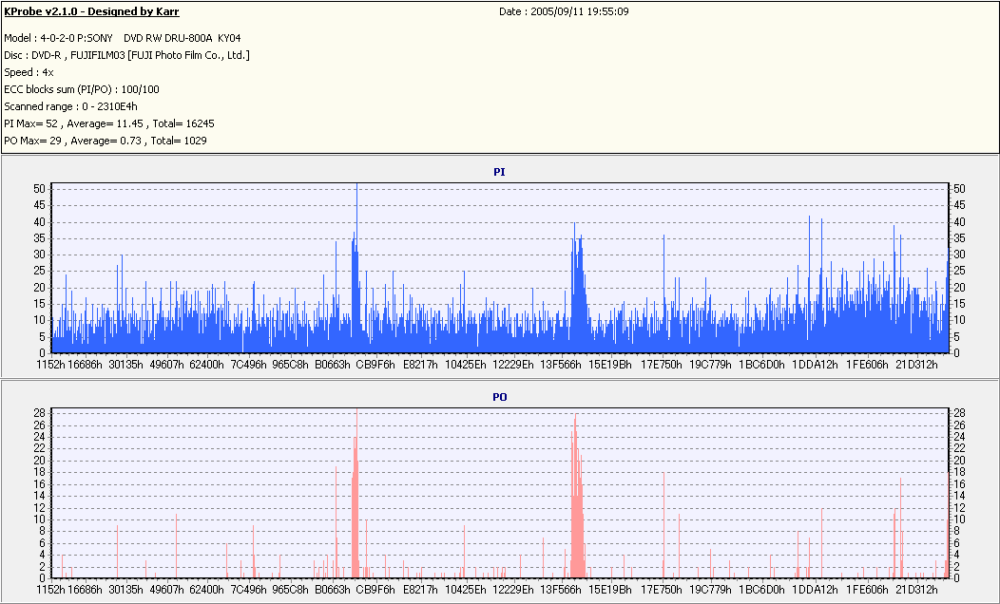Click "17E750h" label under the PI chart
The width and height of the screenshot is (1000, 604).
[x=662, y=365]
